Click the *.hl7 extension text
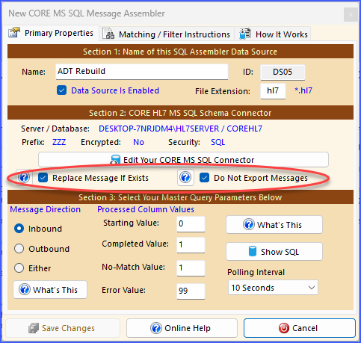The height and width of the screenshot is (343, 361). (x=303, y=90)
